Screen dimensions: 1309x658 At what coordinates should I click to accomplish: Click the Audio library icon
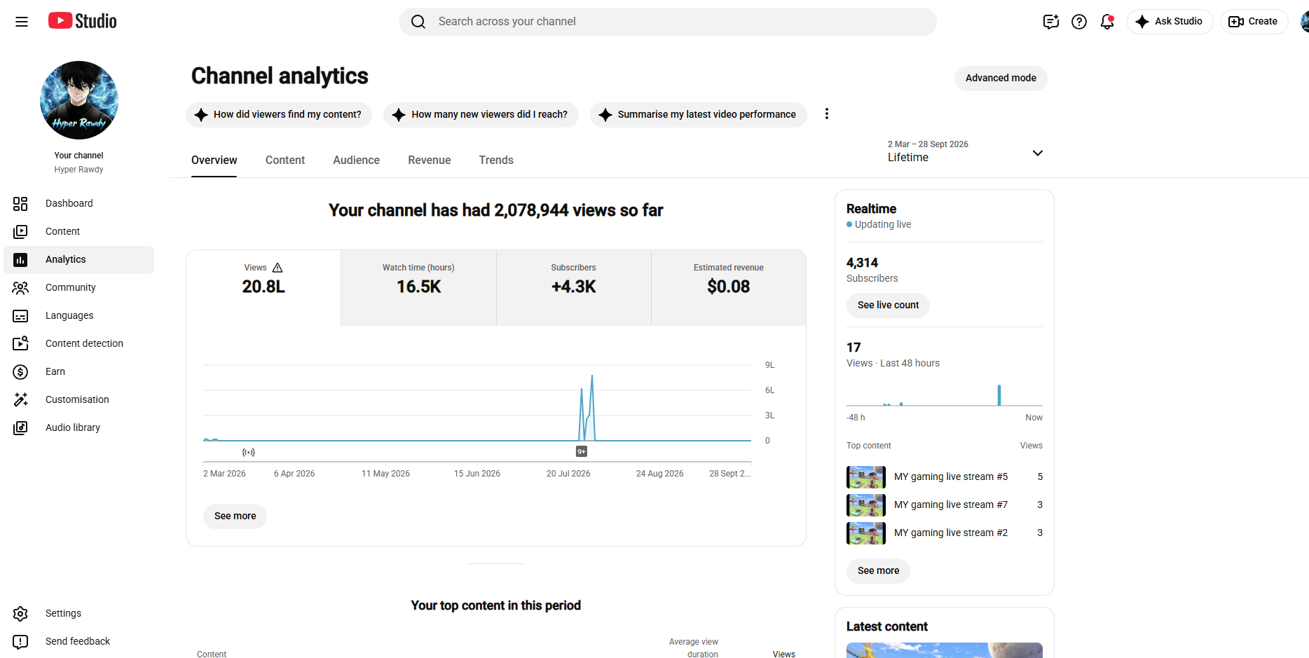(20, 427)
